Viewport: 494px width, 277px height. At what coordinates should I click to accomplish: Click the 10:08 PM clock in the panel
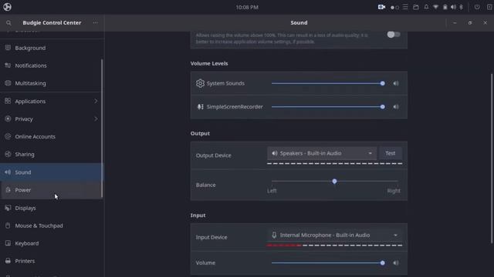(247, 7)
